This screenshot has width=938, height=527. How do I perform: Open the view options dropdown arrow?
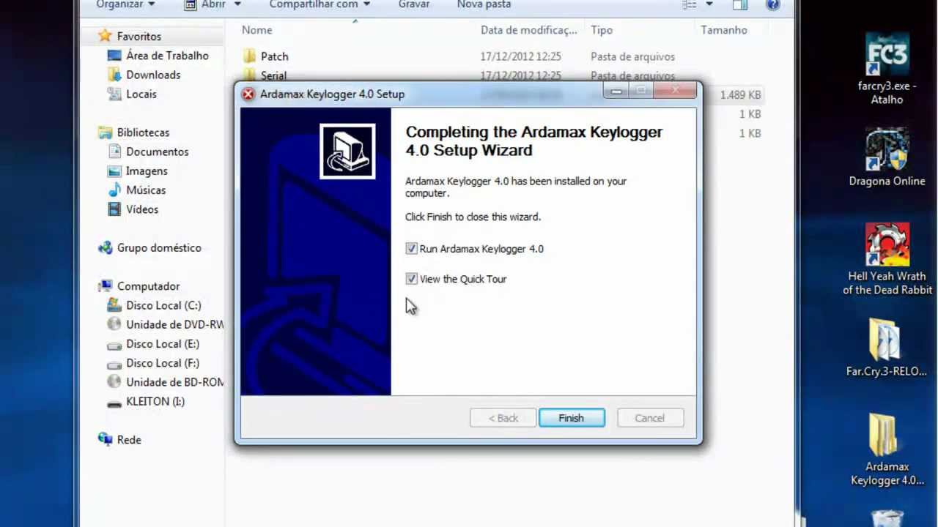709,4
